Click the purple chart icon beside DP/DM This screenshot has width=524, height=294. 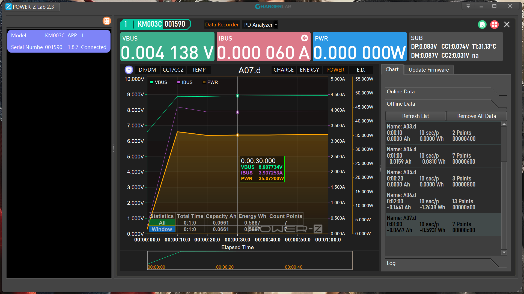[x=129, y=70]
